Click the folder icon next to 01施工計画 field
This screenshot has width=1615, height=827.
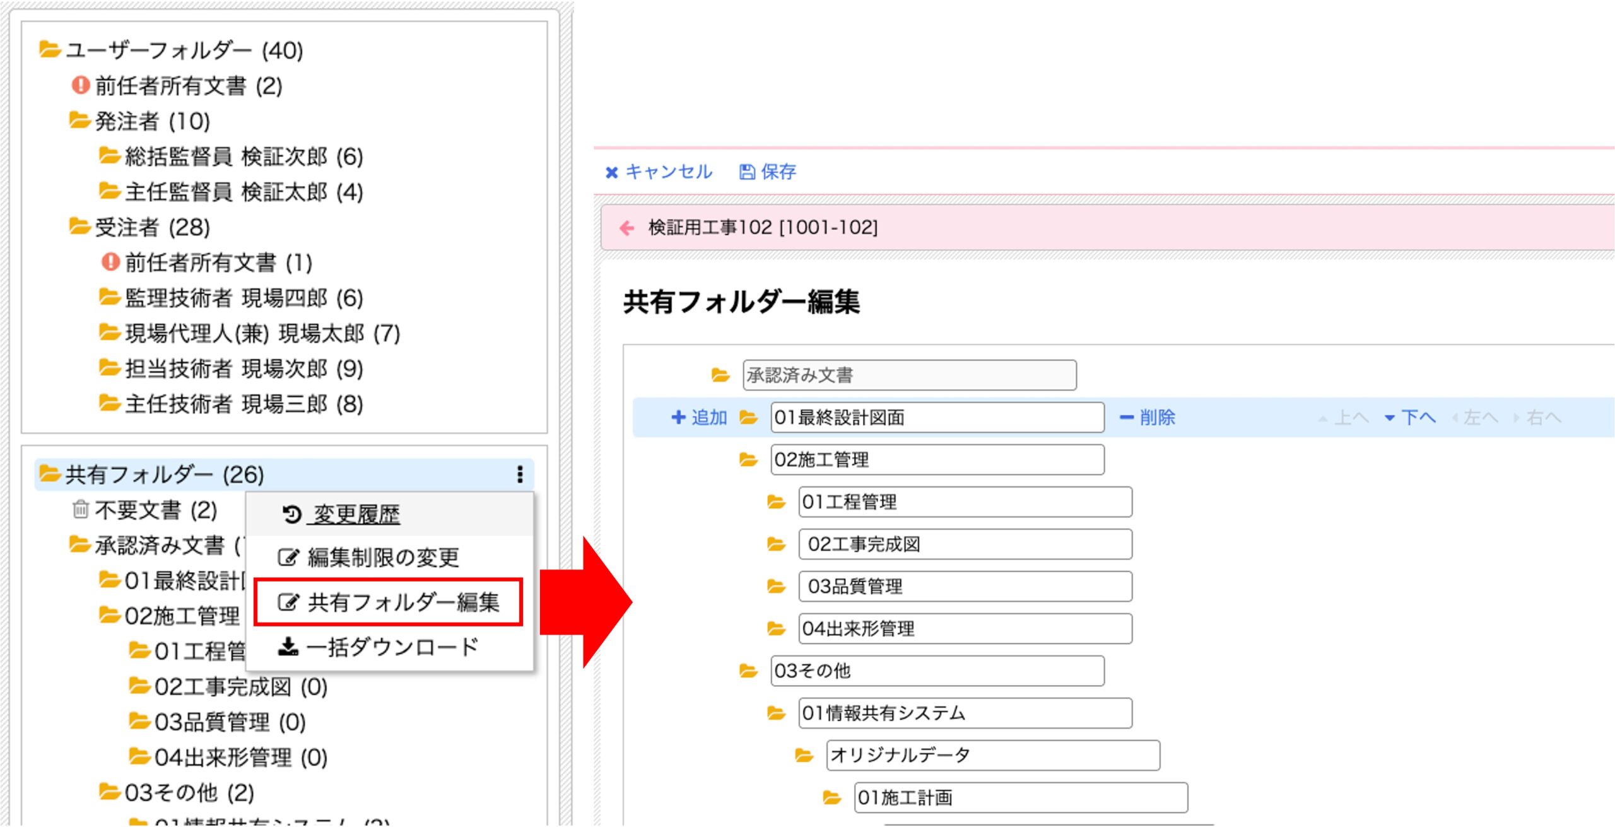pyautogui.click(x=831, y=798)
